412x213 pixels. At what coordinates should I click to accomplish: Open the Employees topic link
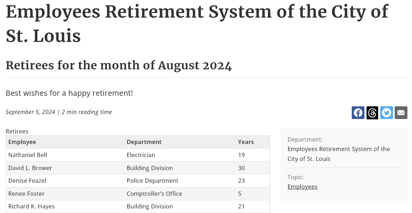302,187
